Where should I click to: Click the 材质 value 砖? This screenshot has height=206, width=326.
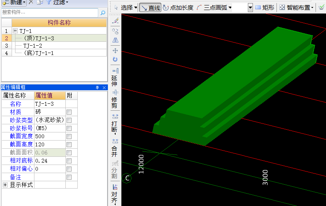[x=50, y=112]
